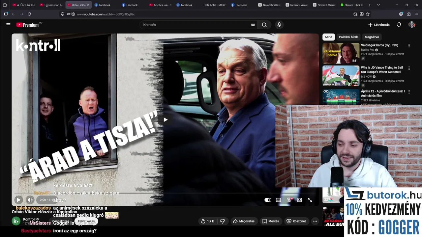Toggle subtitles with captions icon
The height and width of the screenshot is (237, 422).
point(278,200)
